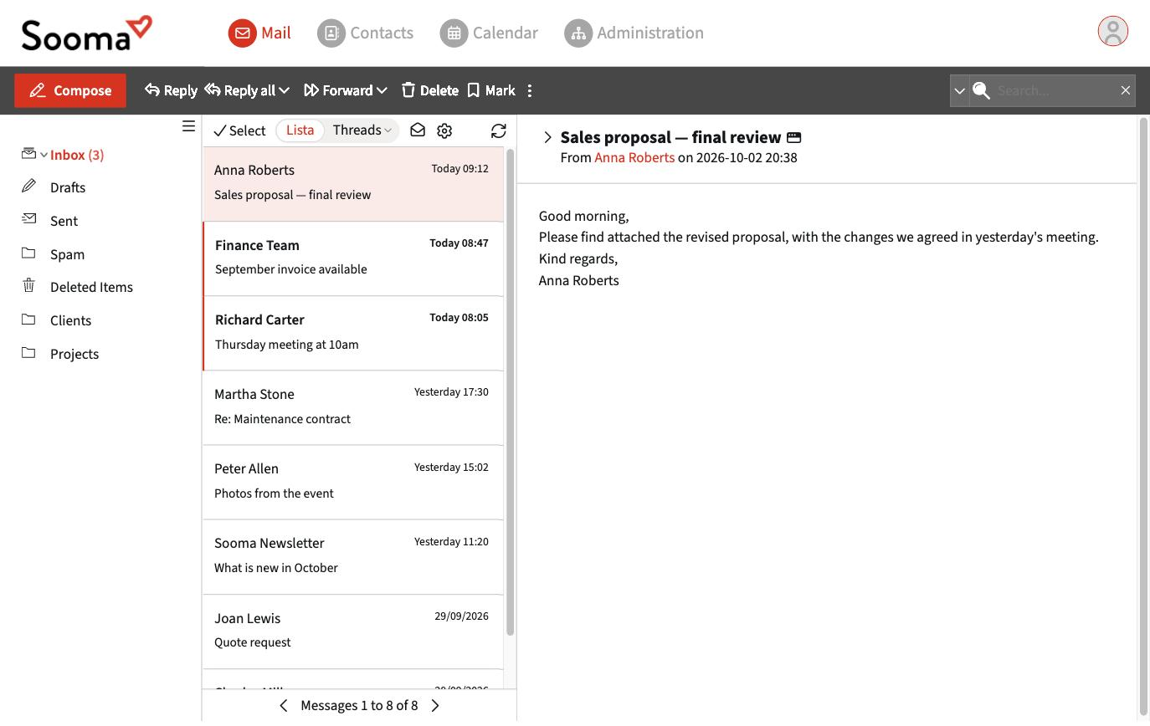This screenshot has width=1150, height=726.
Task: Click the user account avatar icon
Action: [1112, 32]
